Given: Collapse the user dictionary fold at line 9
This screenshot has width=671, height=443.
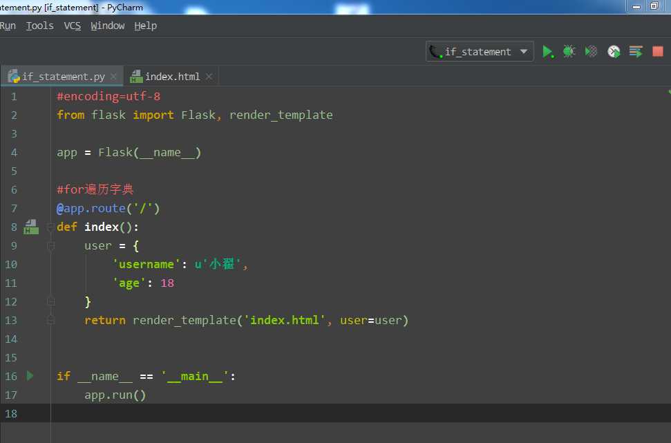Looking at the screenshot, I should tap(50, 245).
